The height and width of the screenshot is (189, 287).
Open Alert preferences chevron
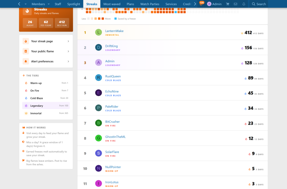[68, 61]
